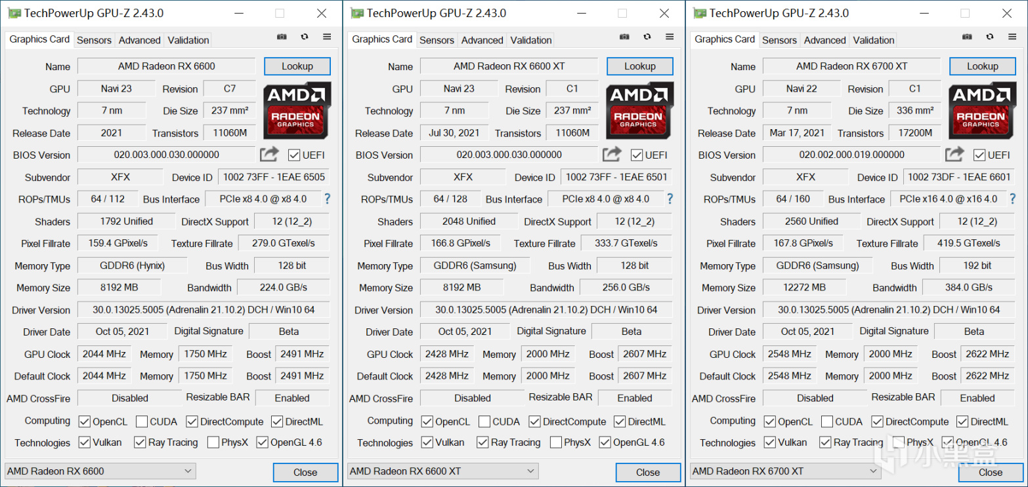Click the GPU-Z title icon, RX 6700 XT window
1028x487 pixels.
699,13
